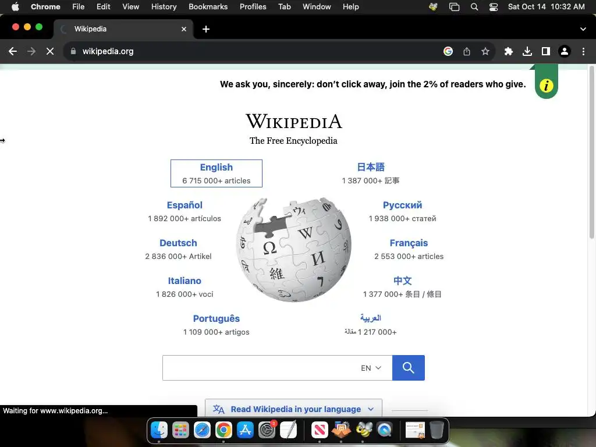Open the Français Wikipedia link

[x=409, y=243]
